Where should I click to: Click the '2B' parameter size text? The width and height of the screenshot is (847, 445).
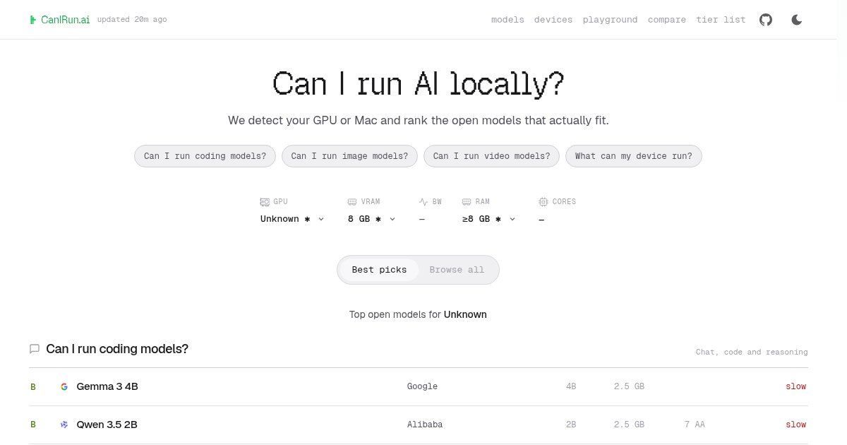point(571,425)
